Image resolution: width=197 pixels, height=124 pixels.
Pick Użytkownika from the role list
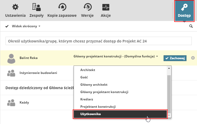pos(90,114)
